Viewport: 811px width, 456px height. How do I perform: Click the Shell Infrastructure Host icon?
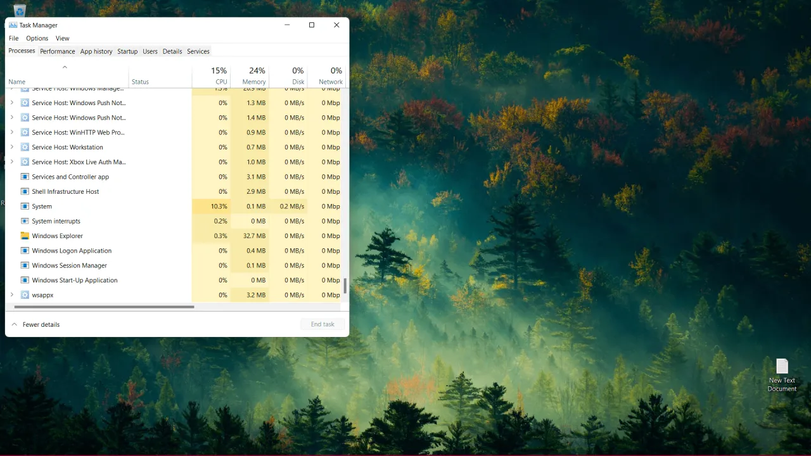(x=25, y=191)
